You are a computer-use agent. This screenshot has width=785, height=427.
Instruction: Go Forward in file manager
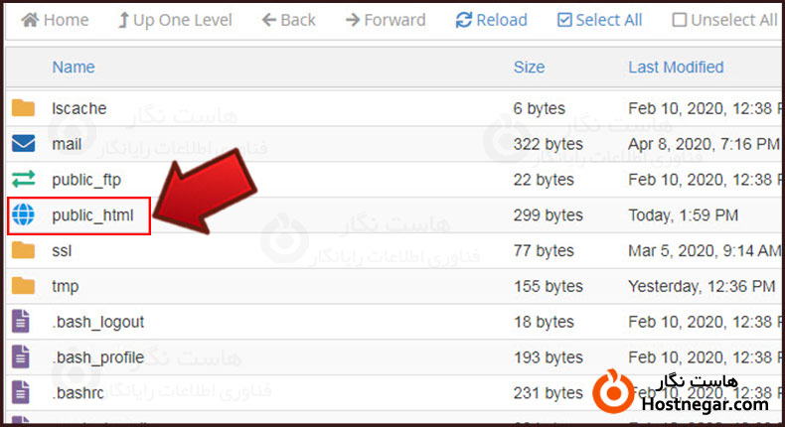[386, 20]
